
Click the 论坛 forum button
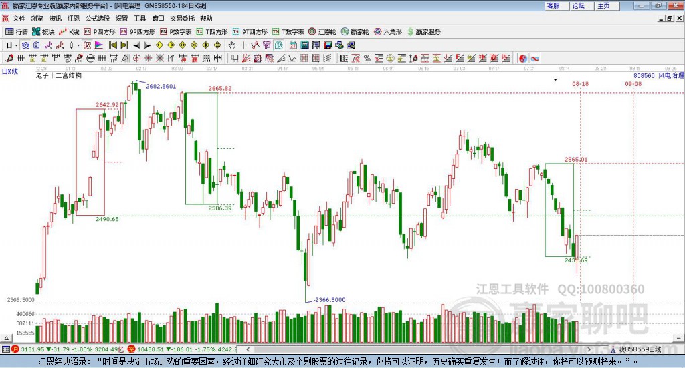[x=583, y=5]
